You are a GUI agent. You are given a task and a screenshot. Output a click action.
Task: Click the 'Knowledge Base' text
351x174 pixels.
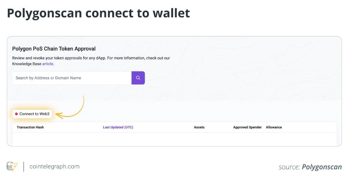[x=26, y=64]
